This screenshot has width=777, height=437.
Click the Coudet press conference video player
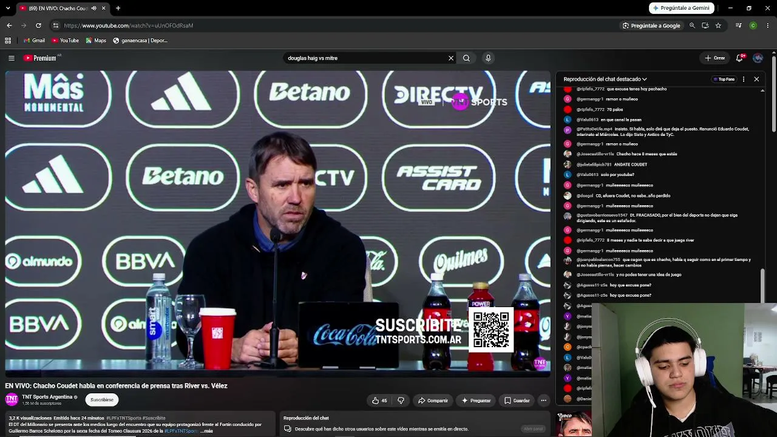pyautogui.click(x=278, y=223)
